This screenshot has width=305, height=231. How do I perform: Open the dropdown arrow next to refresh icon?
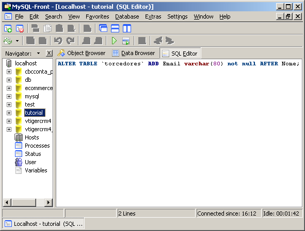pos(18,41)
